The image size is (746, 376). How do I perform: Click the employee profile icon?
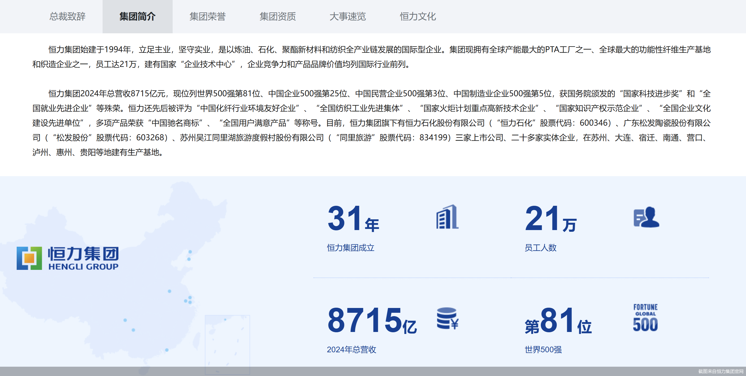[646, 217]
